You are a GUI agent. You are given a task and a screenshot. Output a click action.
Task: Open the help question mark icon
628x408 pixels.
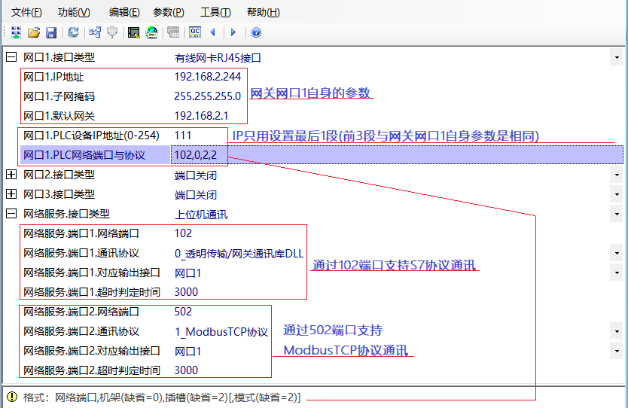(x=256, y=32)
